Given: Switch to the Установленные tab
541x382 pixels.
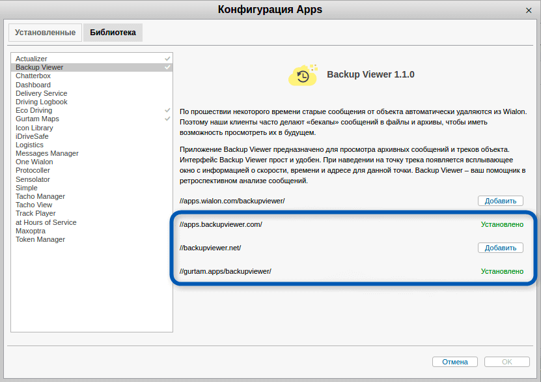Looking at the screenshot, I should (45, 33).
